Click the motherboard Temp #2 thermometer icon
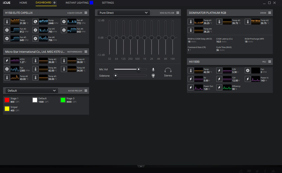Viewport: 282px width, 173px height. [35, 60]
